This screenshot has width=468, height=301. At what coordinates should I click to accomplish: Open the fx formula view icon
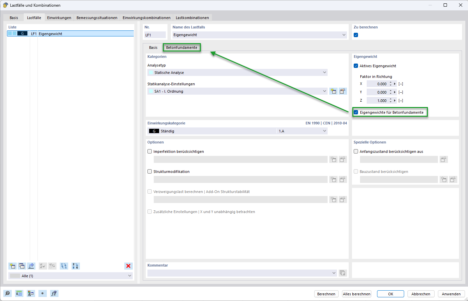pyautogui.click(x=54, y=293)
